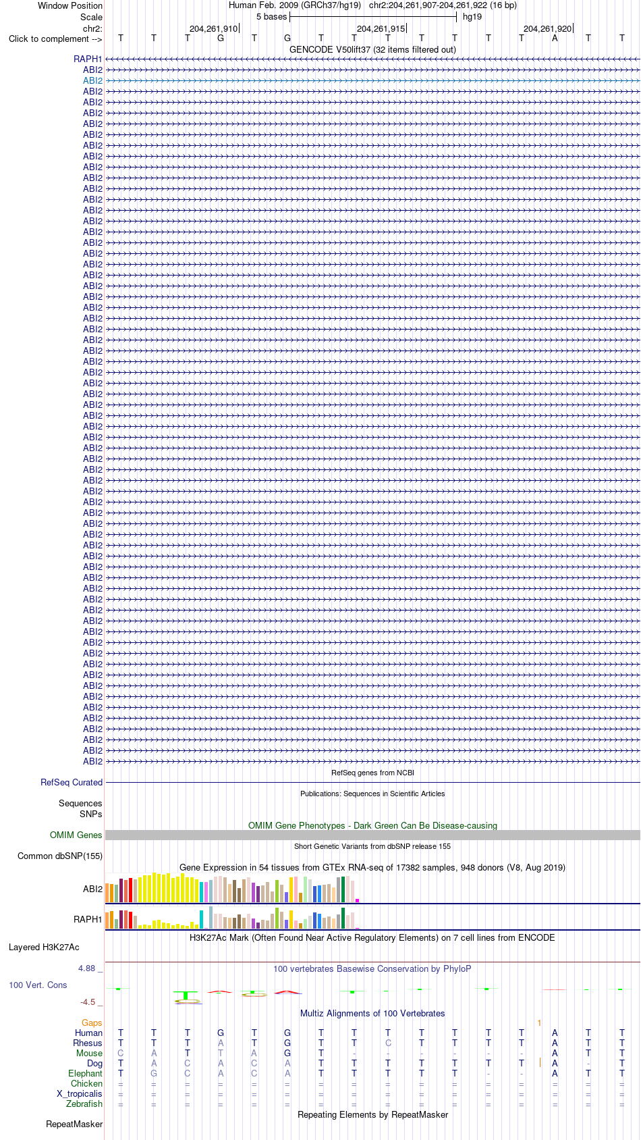
Task: Click the Sequences track label
Action: coord(80,803)
